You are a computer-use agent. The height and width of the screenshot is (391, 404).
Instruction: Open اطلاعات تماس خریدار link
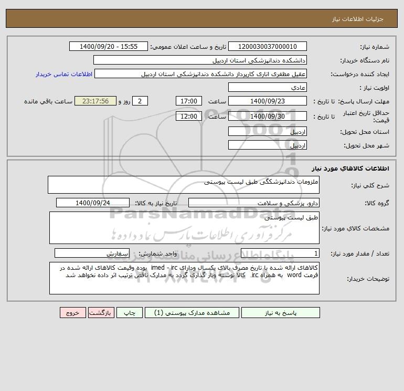(64, 74)
